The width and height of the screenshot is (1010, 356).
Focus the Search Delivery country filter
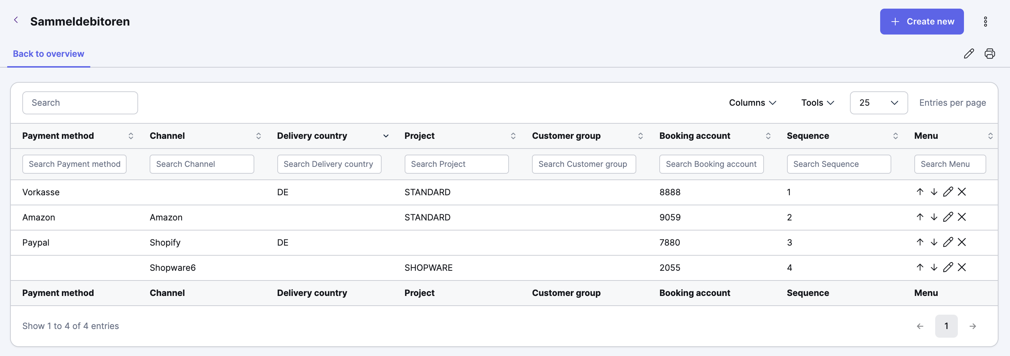click(329, 164)
